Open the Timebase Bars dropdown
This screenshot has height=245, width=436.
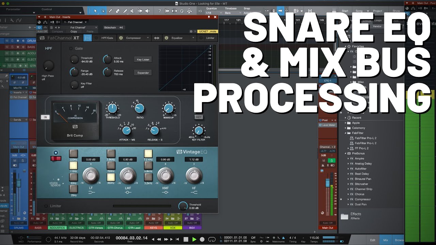[233, 13]
